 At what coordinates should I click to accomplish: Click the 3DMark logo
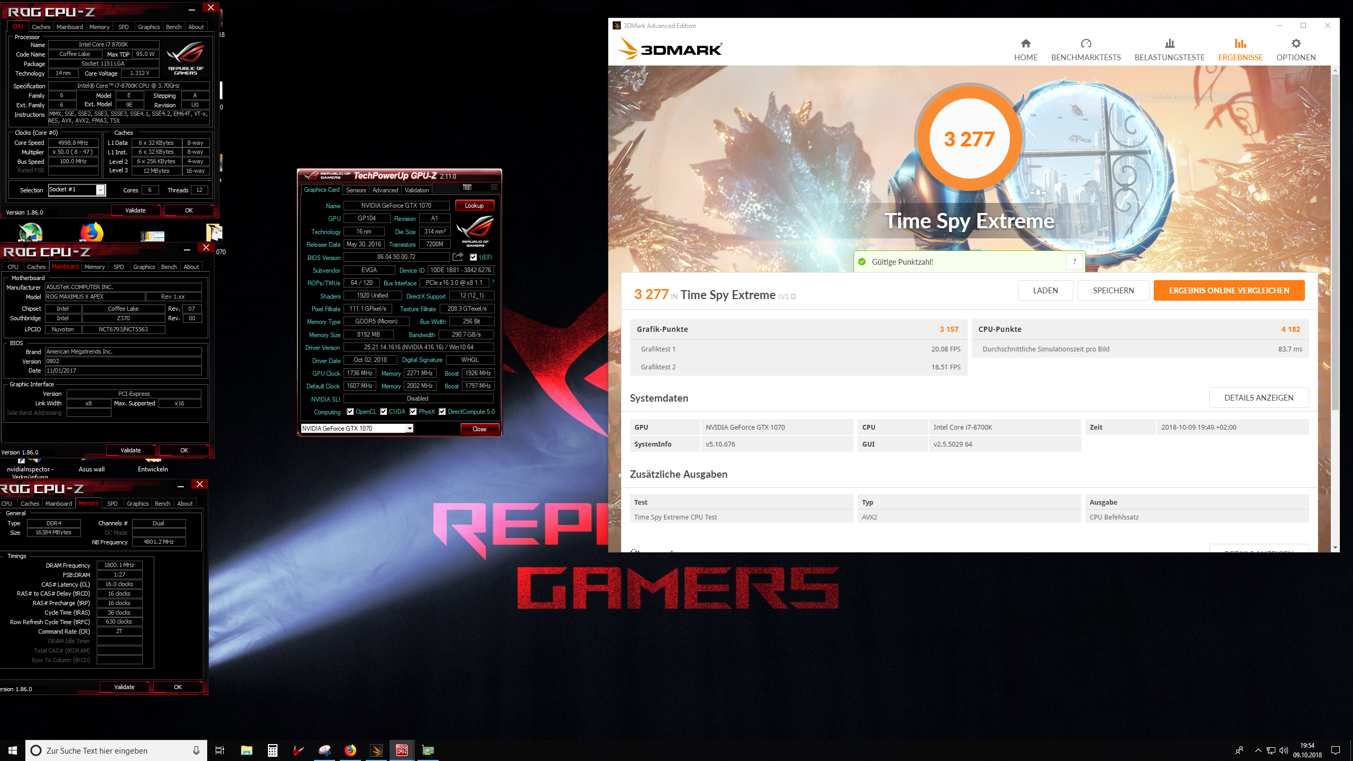670,49
